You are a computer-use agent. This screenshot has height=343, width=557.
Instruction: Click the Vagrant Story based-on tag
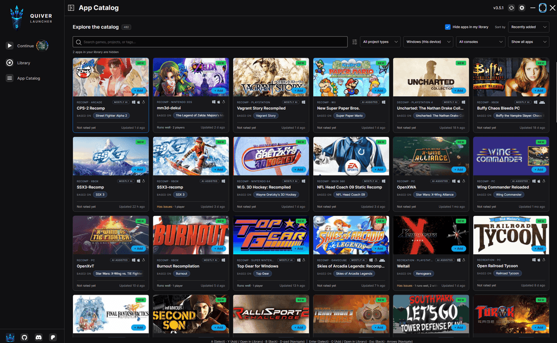coord(265,116)
